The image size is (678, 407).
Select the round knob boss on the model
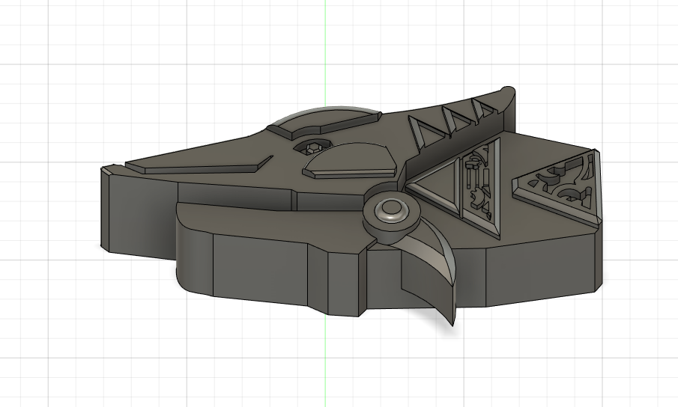coord(392,212)
